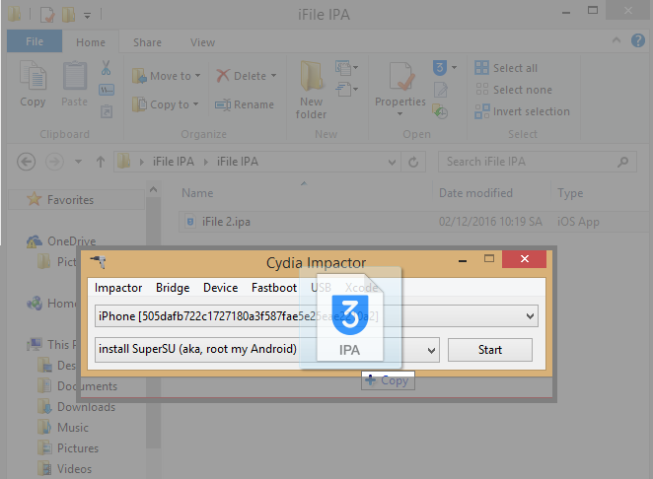The width and height of the screenshot is (653, 479).
Task: Switch to the View ribbon tab
Action: [202, 42]
